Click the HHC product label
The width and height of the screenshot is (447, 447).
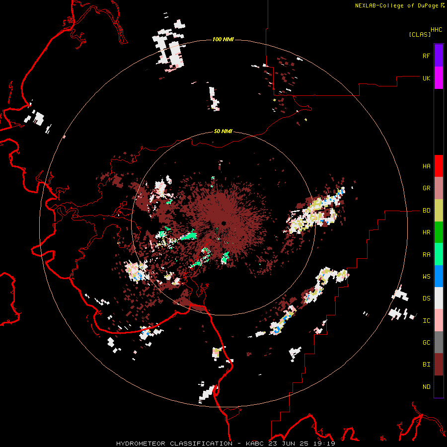pyautogui.click(x=437, y=30)
